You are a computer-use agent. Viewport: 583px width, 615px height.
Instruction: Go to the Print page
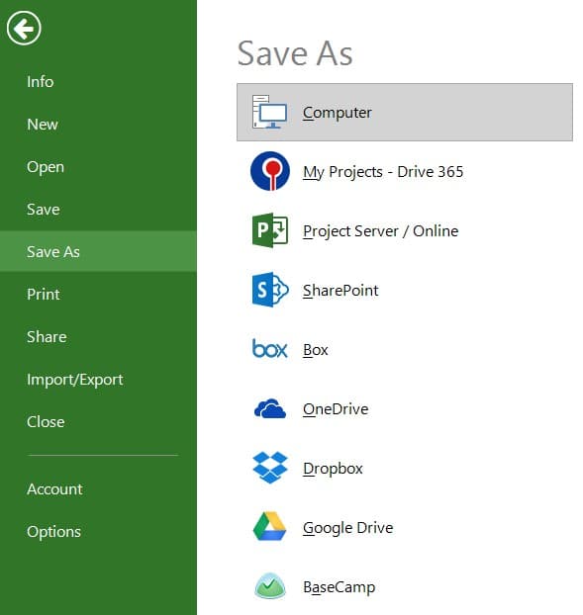44,295
